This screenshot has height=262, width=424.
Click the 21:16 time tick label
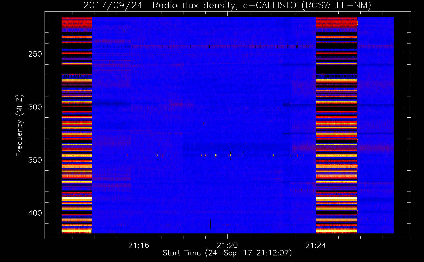coord(139,245)
